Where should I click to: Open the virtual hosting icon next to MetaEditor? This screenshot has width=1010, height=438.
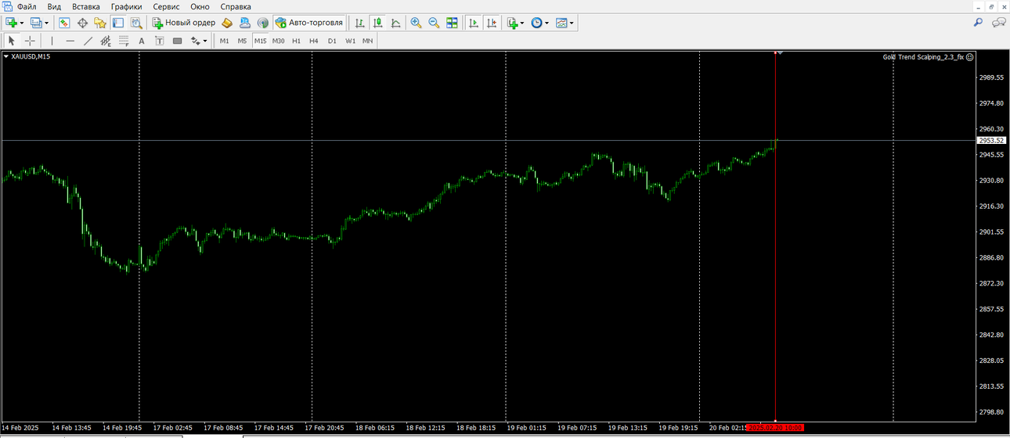[x=245, y=23]
